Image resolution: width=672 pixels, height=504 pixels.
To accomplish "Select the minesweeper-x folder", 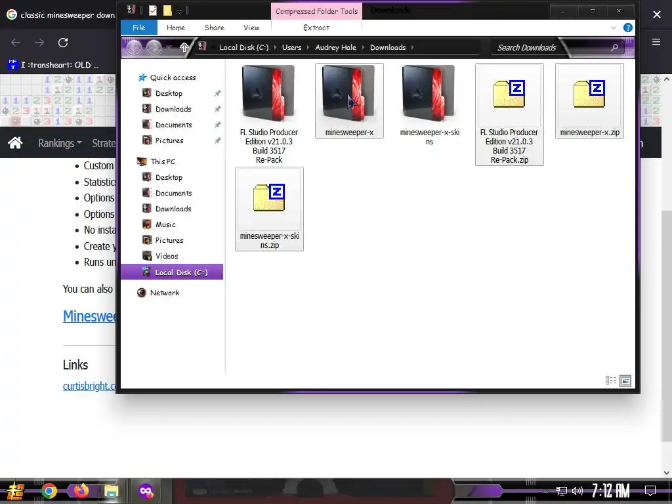I will 349,100.
